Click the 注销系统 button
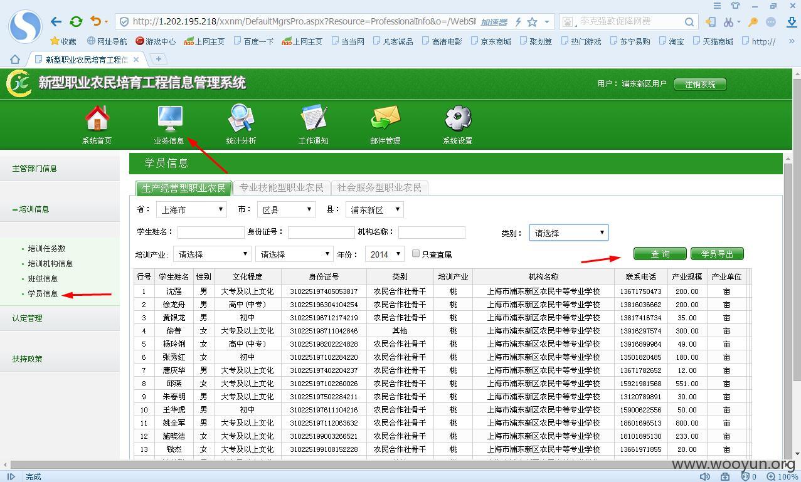 pos(700,84)
